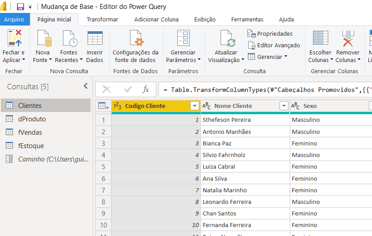Image resolution: width=372 pixels, height=236 pixels.
Task: Change the Sexo column data type icon
Action: tap(295, 106)
